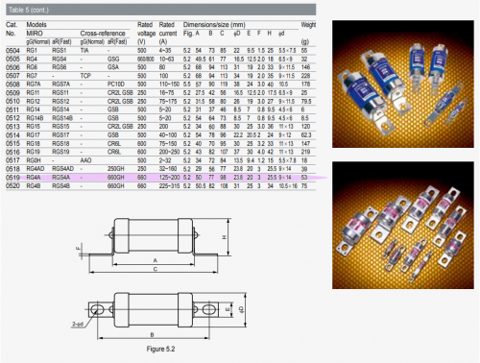Click the Figure 5.2 caption
Viewport: 480px width, 363px height.
point(160,349)
